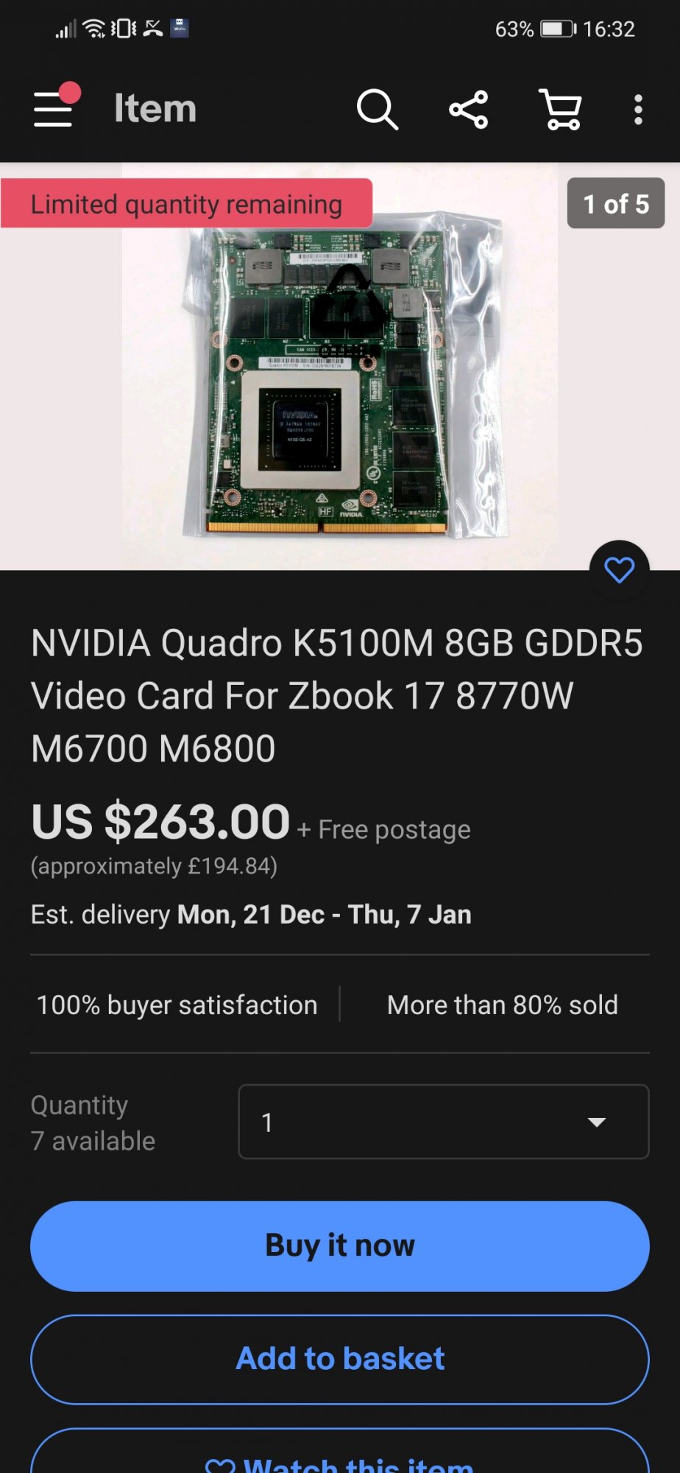
Task: Tap the 100% buyer satisfaction label
Action: [x=177, y=1005]
